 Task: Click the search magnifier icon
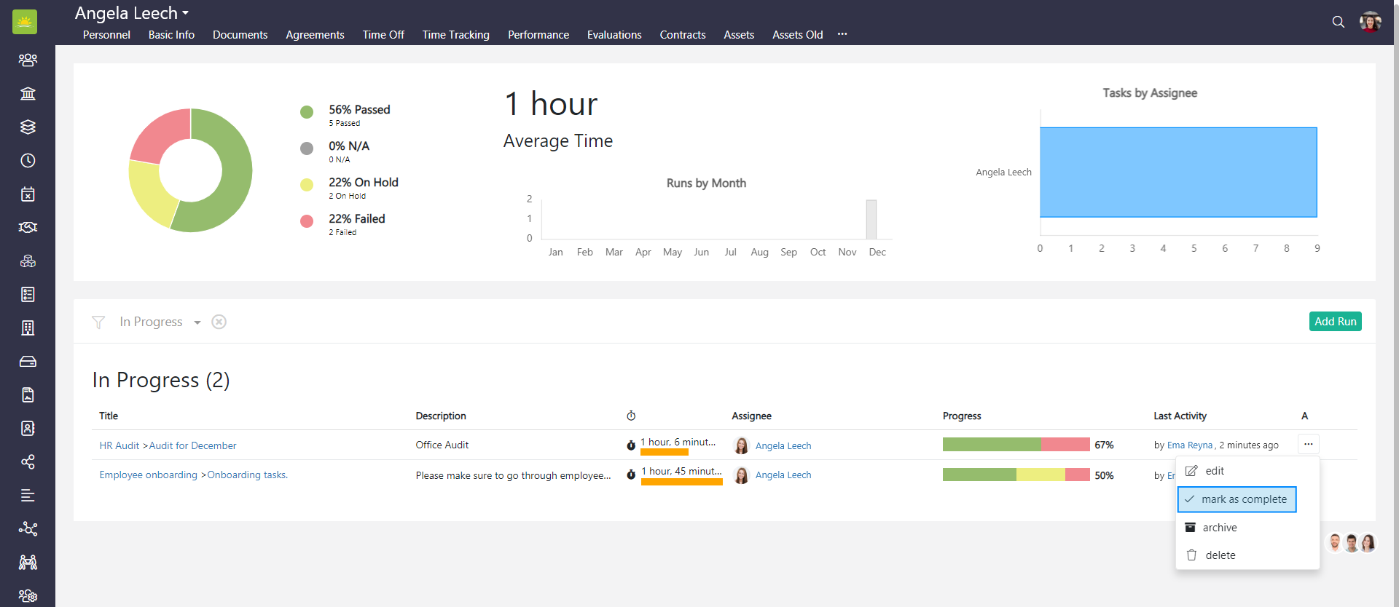click(1338, 22)
